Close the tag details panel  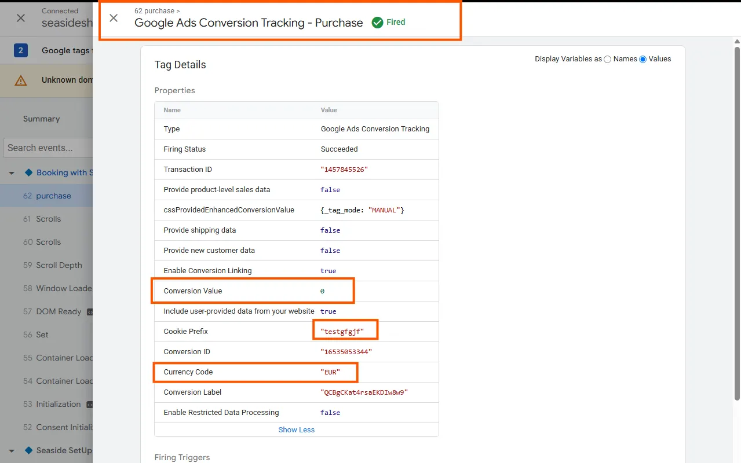pyautogui.click(x=114, y=18)
